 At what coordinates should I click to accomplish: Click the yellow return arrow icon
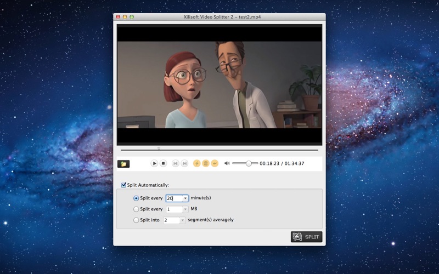pyautogui.click(x=215, y=163)
